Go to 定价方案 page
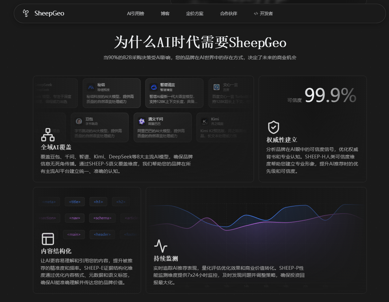The image size is (389, 302). [195, 13]
